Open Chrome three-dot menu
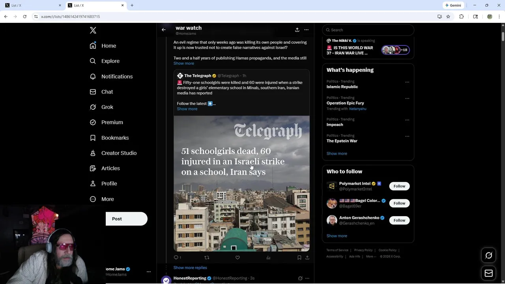Viewport: 505px width, 284px height. point(499,17)
